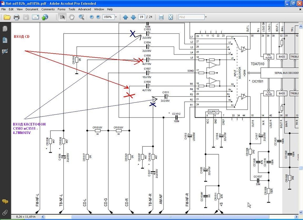Open the Advanced menu
303x220 pixels.
pos(84,9)
